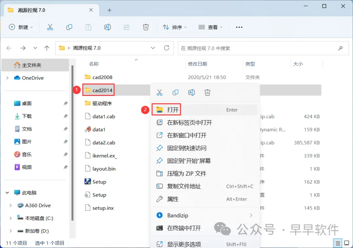Viewport: 353px width, 248px height.
Task: Open the See more ellipsis menu
Action: (239, 27)
